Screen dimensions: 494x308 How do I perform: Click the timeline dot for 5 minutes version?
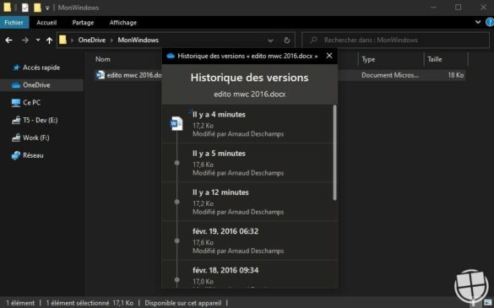(177, 163)
